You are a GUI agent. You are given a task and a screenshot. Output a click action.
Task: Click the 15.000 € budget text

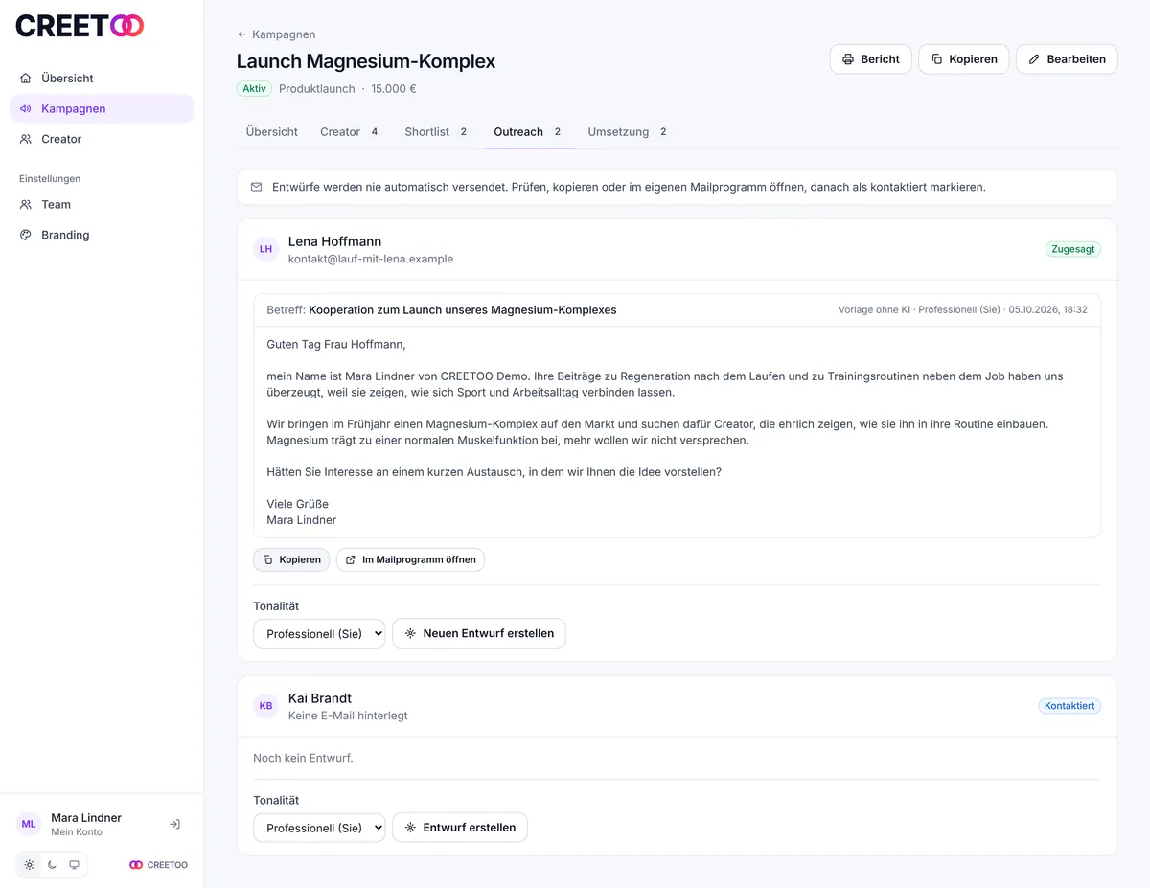(393, 89)
